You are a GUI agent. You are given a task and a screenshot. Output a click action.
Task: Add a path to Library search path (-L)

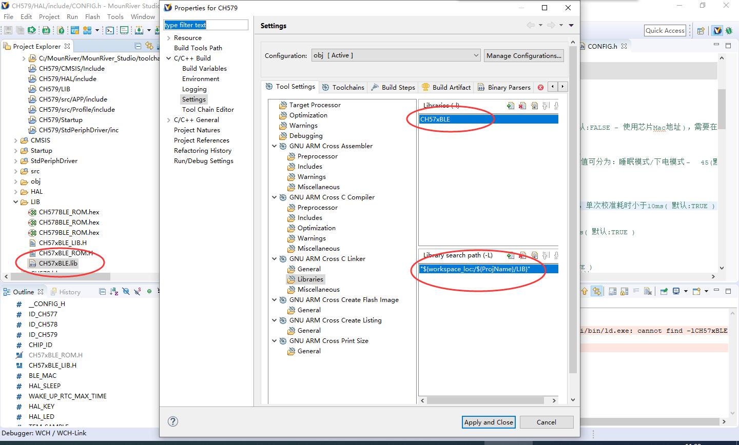pos(511,255)
